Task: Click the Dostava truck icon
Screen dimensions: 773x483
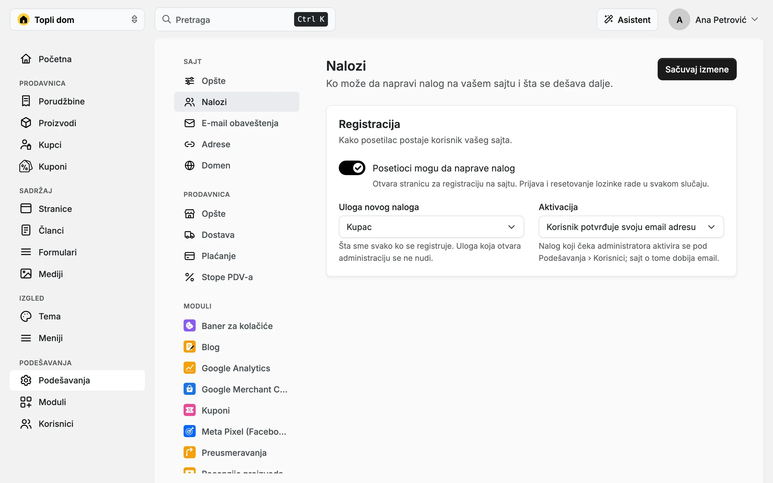Action: [x=189, y=235]
